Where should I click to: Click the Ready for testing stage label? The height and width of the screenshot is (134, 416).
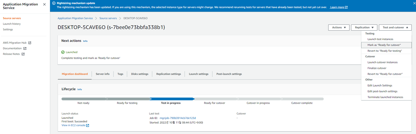(127, 103)
